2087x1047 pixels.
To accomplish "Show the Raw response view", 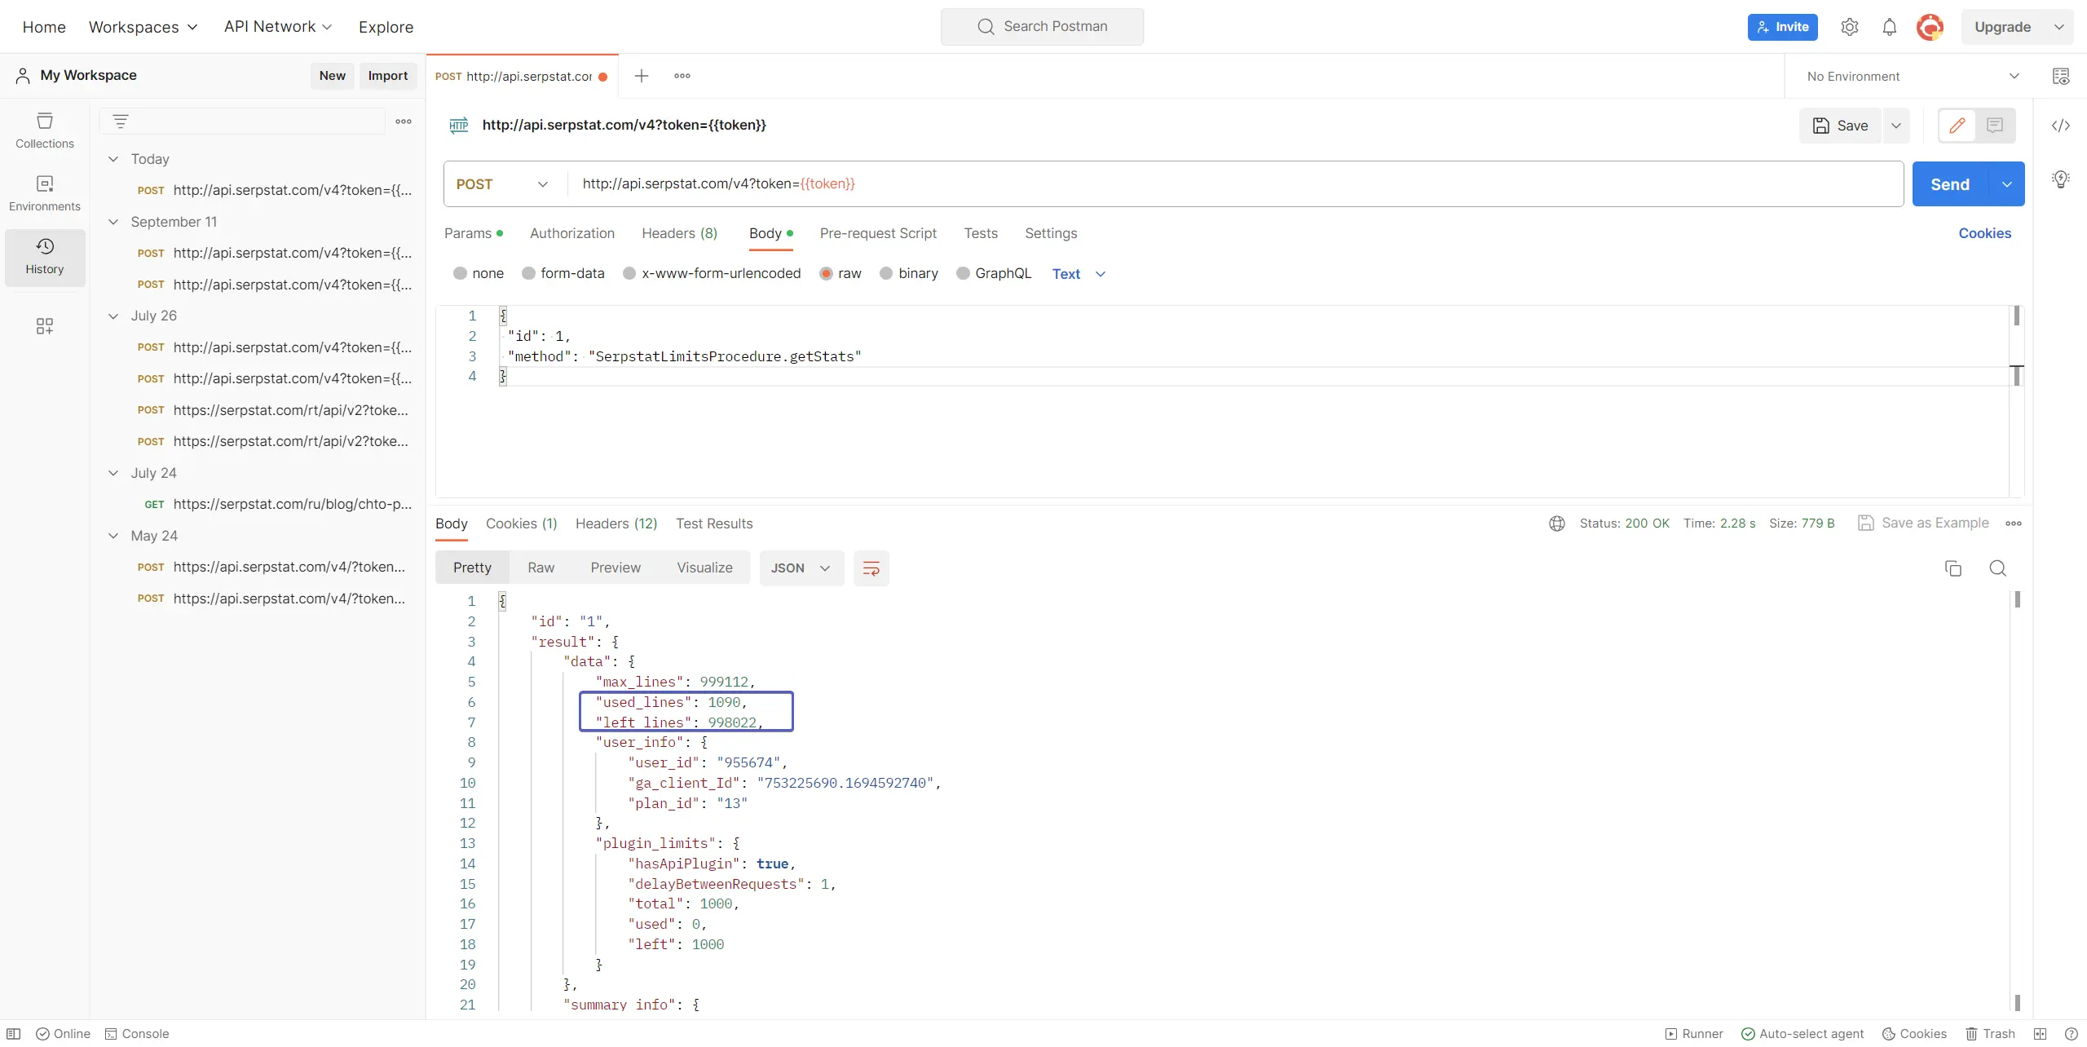I will pyautogui.click(x=541, y=568).
